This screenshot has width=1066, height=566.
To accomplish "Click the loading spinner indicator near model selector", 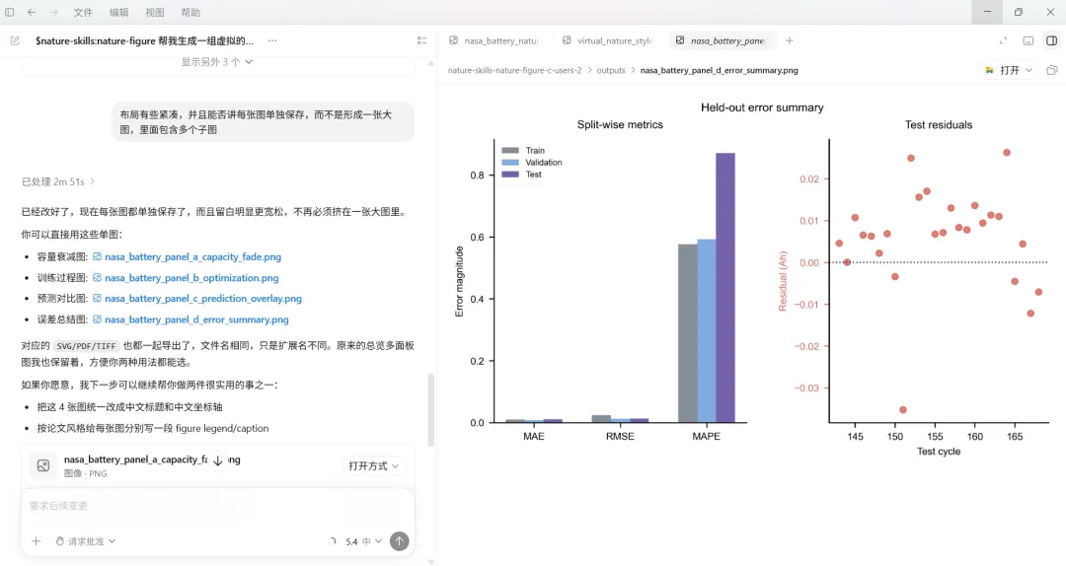I will [x=332, y=541].
